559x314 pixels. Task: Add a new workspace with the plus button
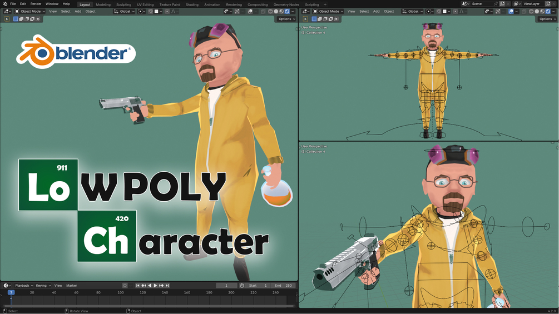[325, 4]
